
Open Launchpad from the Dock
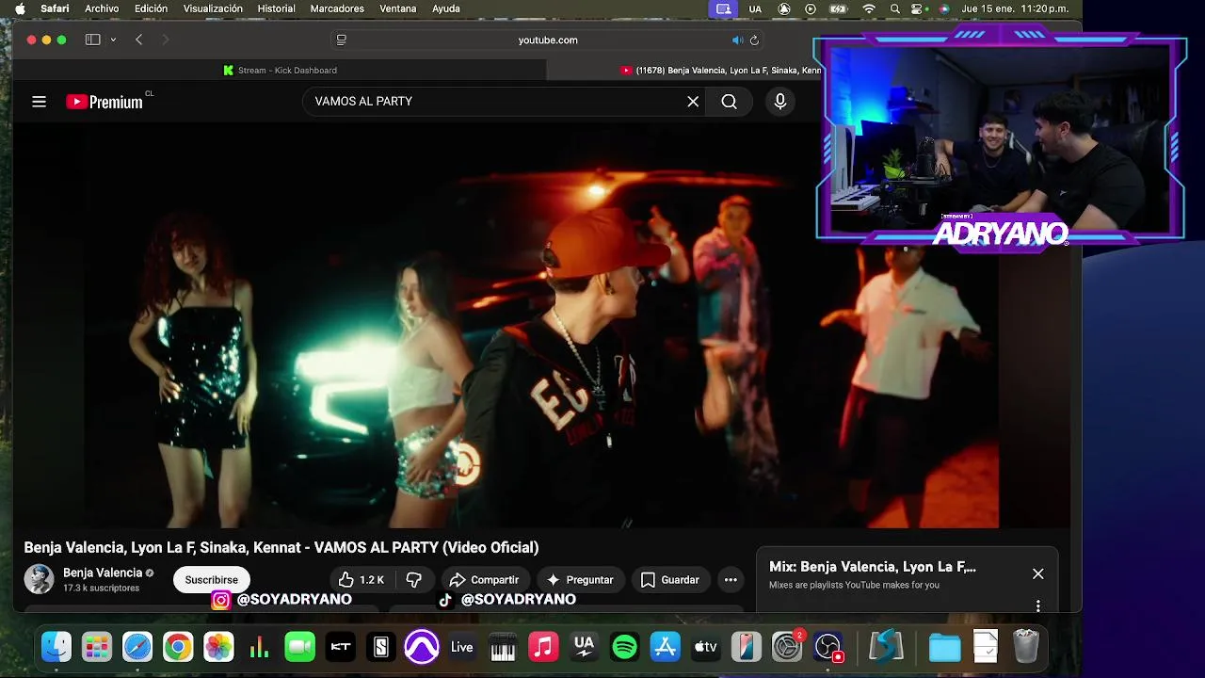[x=97, y=647]
